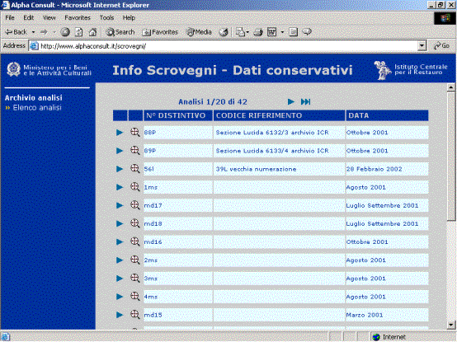Open details arrow for row 89P
The image size is (457, 342).
coord(120,151)
